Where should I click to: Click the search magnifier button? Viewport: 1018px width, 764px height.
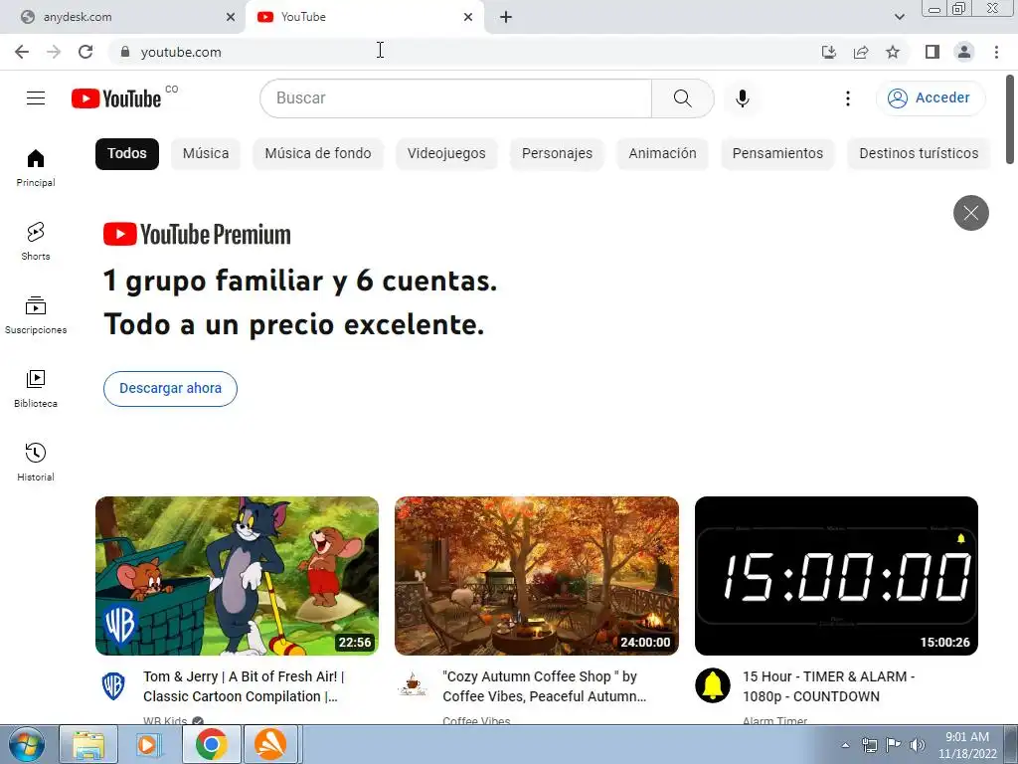pos(682,98)
